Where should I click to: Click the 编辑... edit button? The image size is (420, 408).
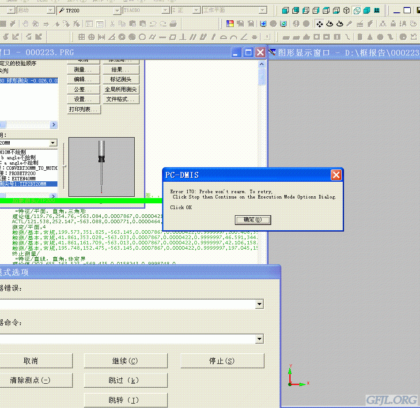(83, 79)
